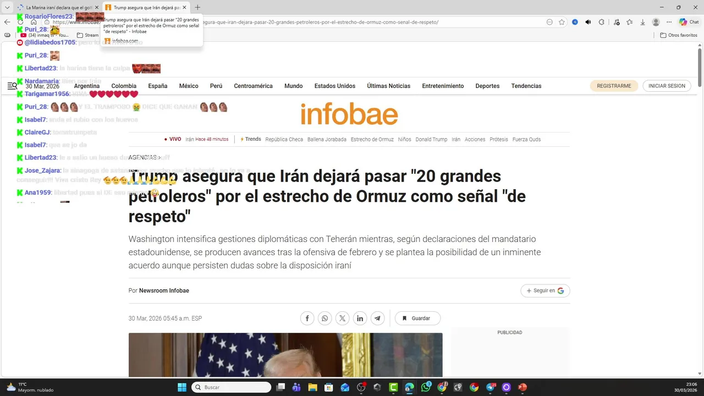704x396 pixels.
Task: Open the Copilot Chat button
Action: 689,22
